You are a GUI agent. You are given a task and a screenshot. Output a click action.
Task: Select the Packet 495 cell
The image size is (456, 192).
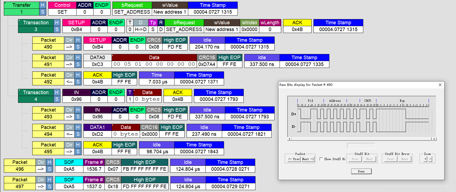click(48, 148)
